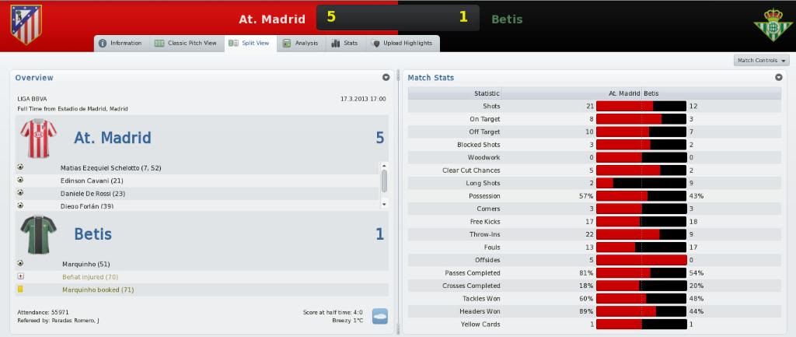Click the goal icon beside Marquinho (51)
Viewport: 796px width, 337px height.
[x=19, y=263]
